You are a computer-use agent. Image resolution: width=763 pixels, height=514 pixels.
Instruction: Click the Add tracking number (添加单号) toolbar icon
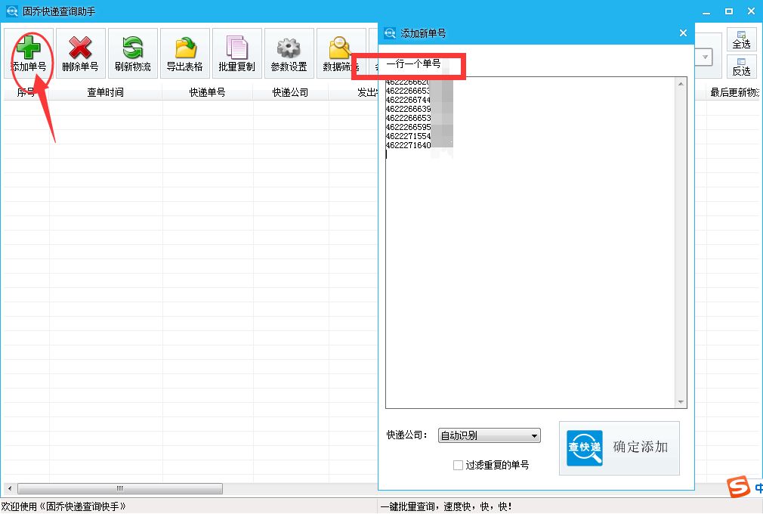[29, 54]
